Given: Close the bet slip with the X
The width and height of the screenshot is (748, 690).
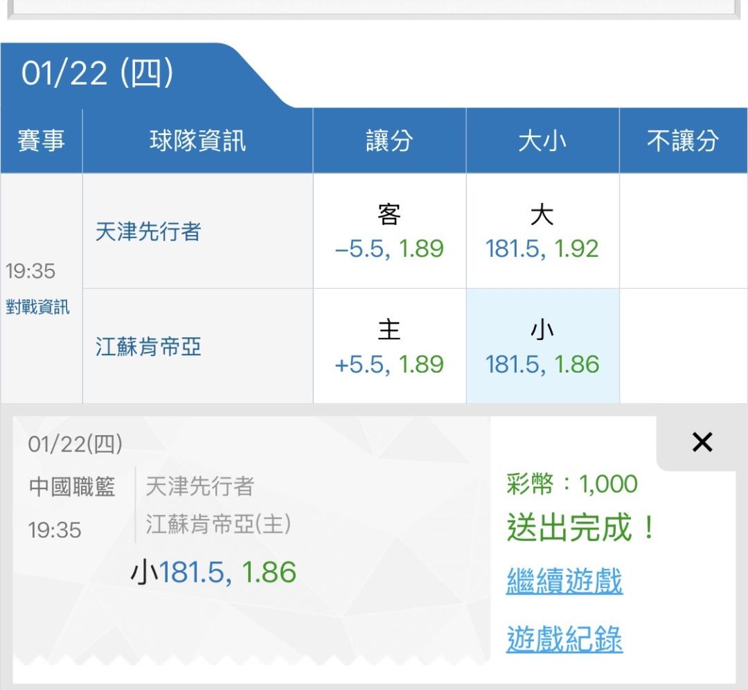Looking at the screenshot, I should [702, 442].
